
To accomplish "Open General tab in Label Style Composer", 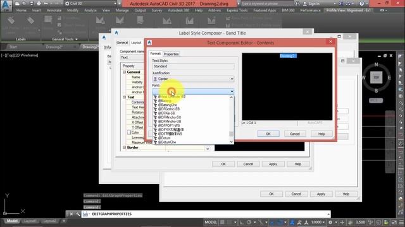I will tap(122, 43).
